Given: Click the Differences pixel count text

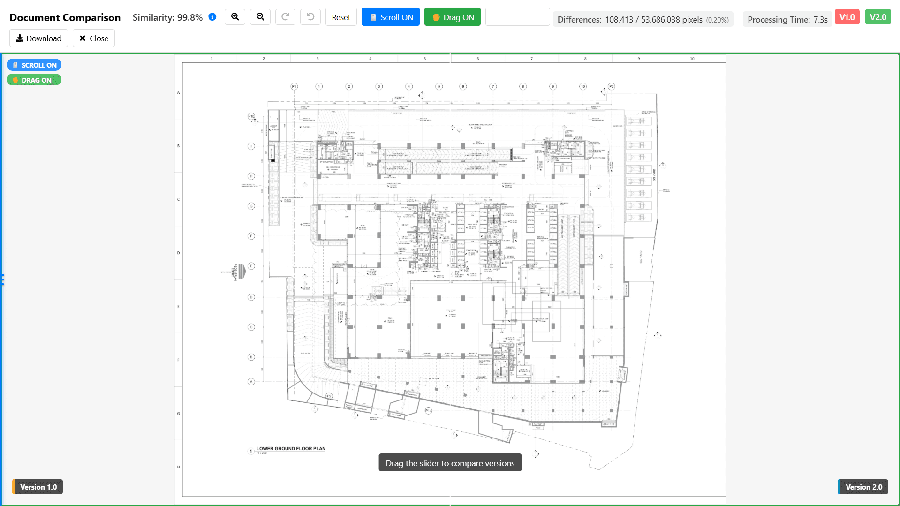Looking at the screenshot, I should coord(643,20).
